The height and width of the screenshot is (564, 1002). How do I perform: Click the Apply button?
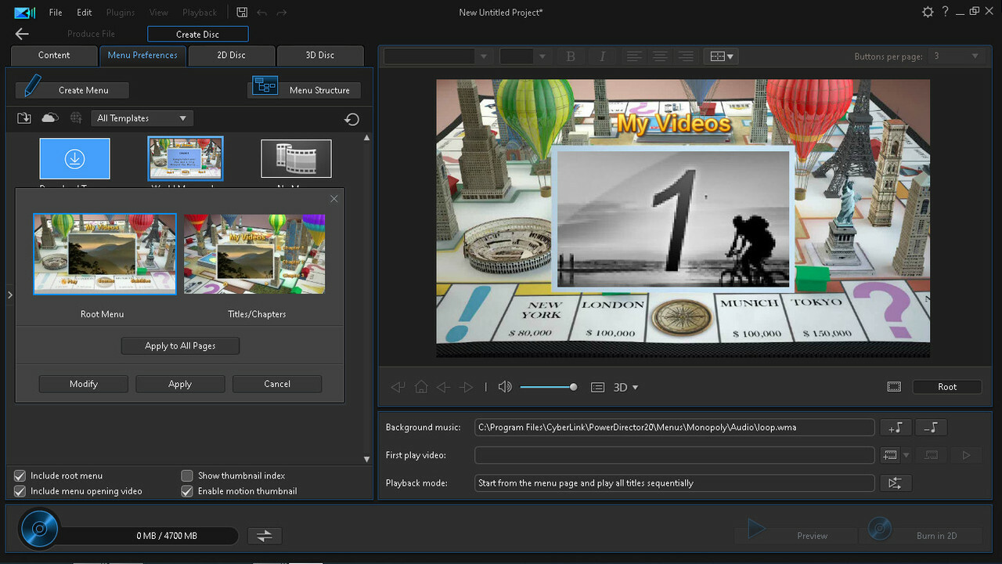pyautogui.click(x=180, y=384)
